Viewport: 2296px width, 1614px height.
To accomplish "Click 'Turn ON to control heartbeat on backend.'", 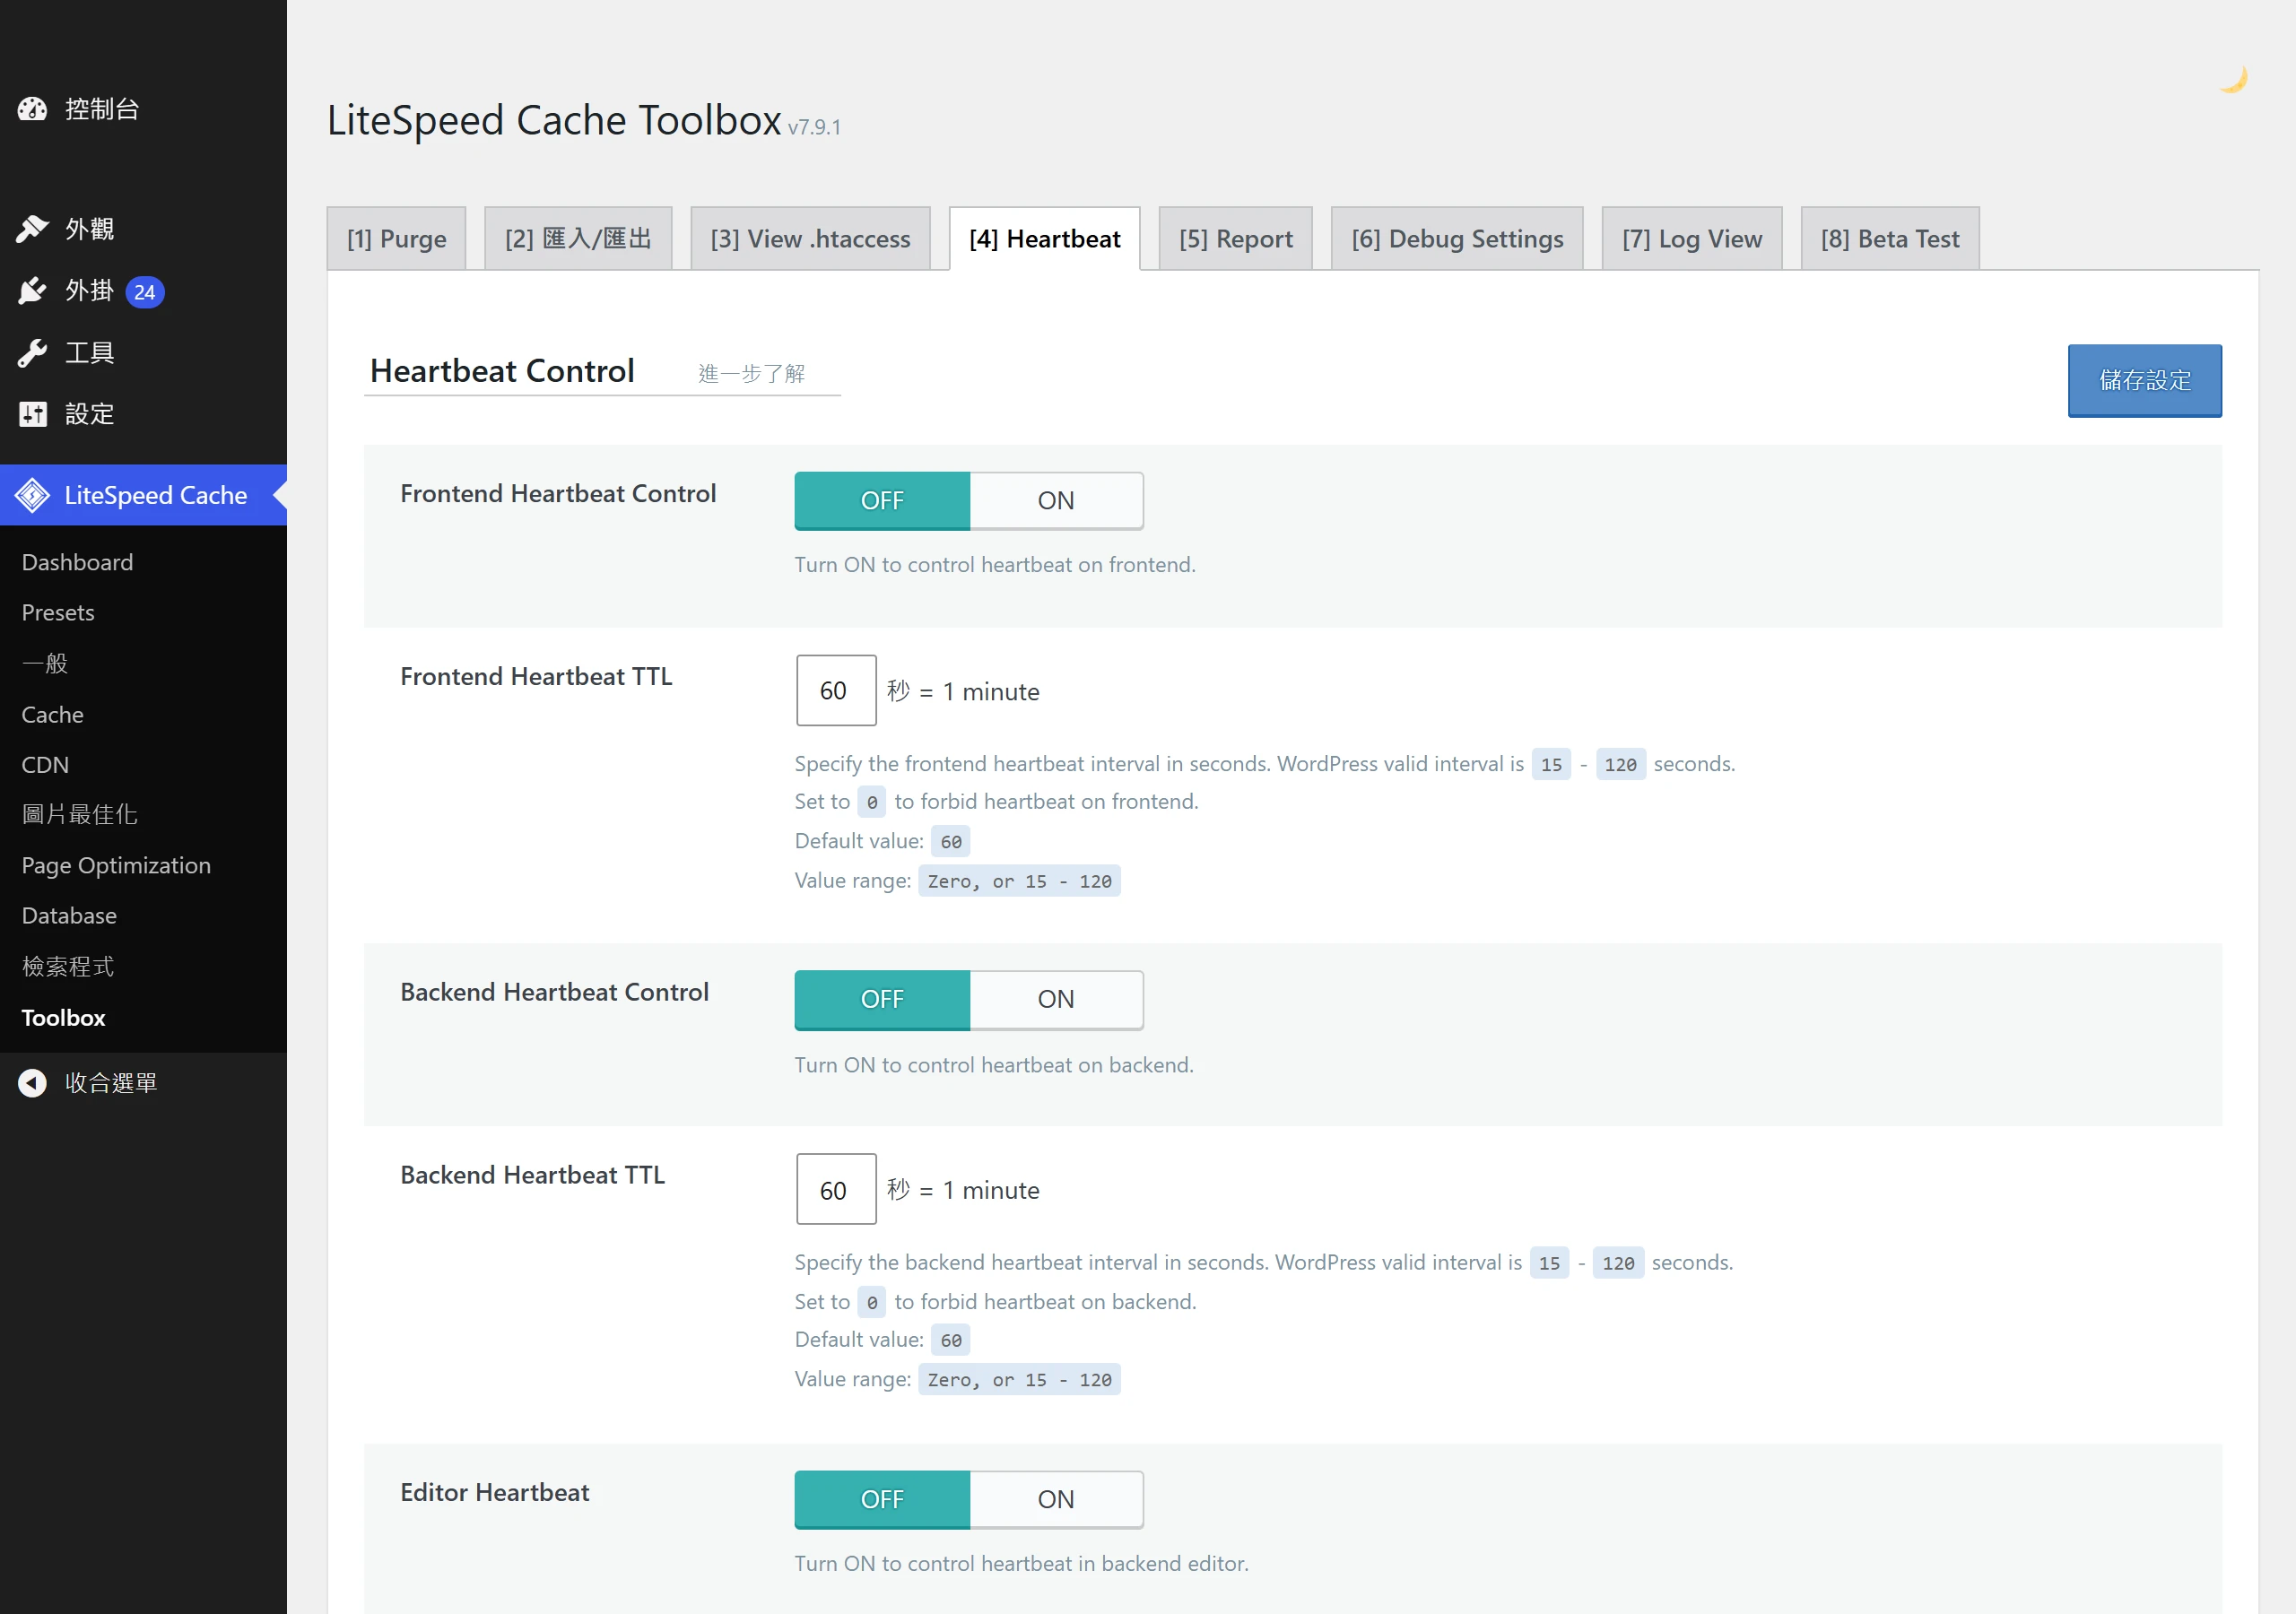I will tap(994, 1065).
